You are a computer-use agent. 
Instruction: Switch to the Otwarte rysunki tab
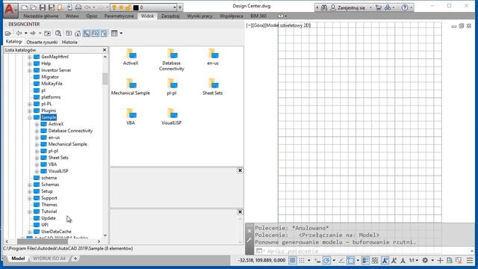tap(42, 42)
